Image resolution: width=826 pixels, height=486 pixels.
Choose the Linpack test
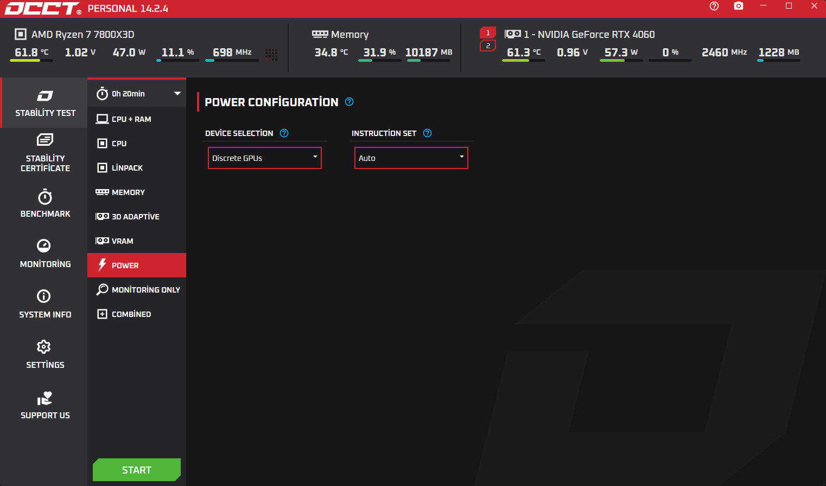click(137, 168)
